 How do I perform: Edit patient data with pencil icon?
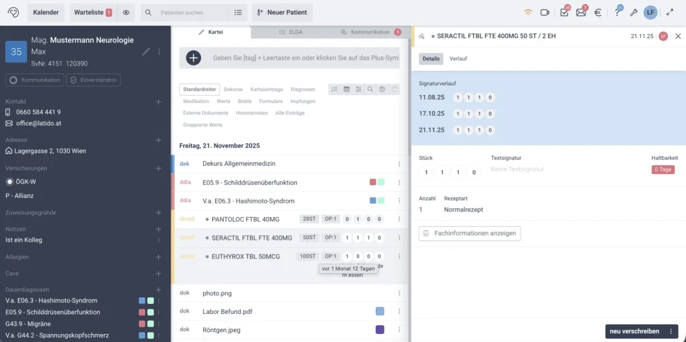(146, 52)
